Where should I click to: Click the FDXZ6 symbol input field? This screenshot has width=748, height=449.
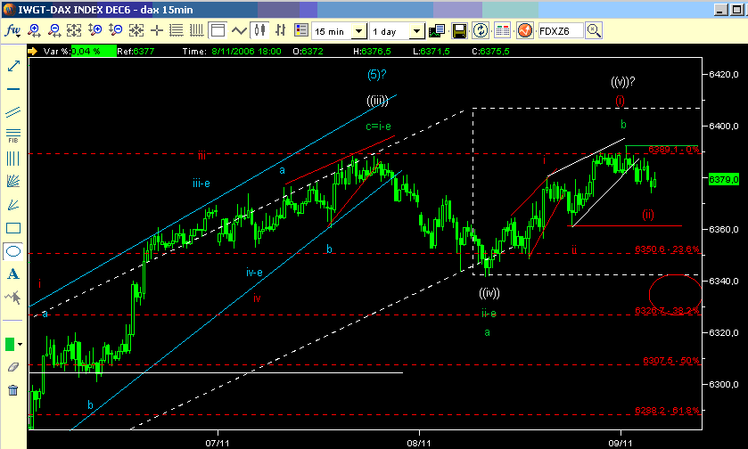point(561,31)
